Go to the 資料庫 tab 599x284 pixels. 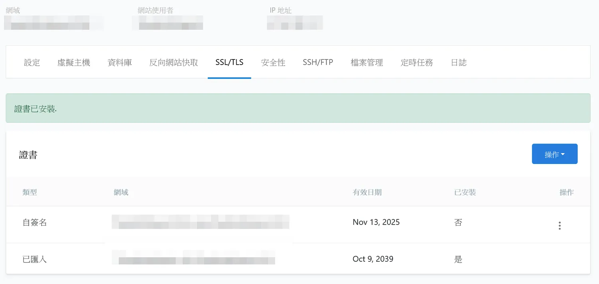(120, 63)
